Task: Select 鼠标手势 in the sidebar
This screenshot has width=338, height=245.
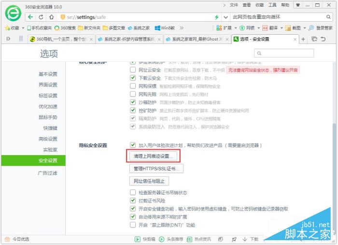Action: (x=48, y=117)
